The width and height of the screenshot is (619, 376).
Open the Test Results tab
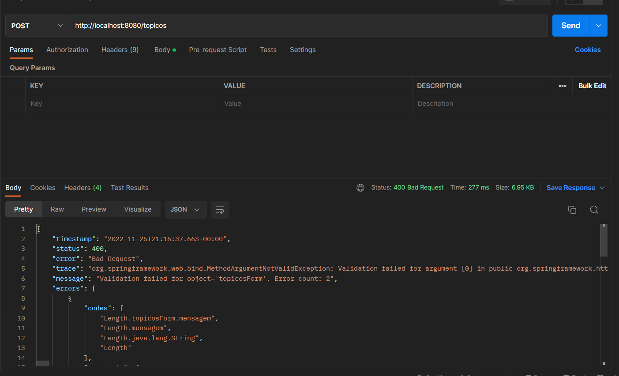[x=130, y=188]
